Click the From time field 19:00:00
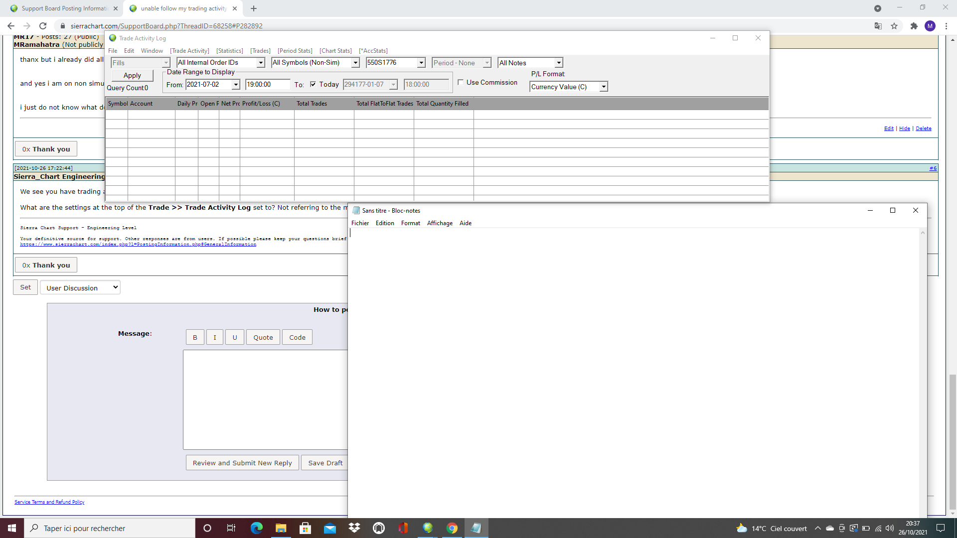This screenshot has width=957, height=538. (x=267, y=84)
